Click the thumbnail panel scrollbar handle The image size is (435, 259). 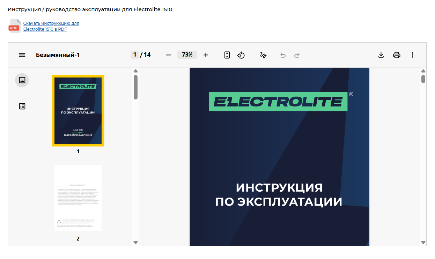136,87
